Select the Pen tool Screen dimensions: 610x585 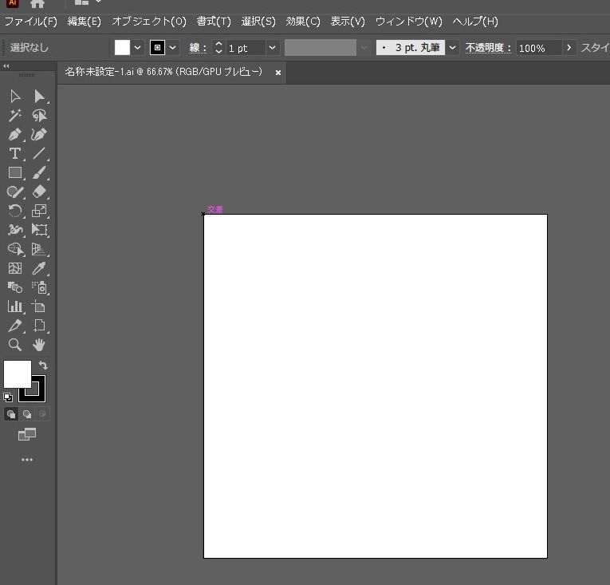[x=15, y=135]
